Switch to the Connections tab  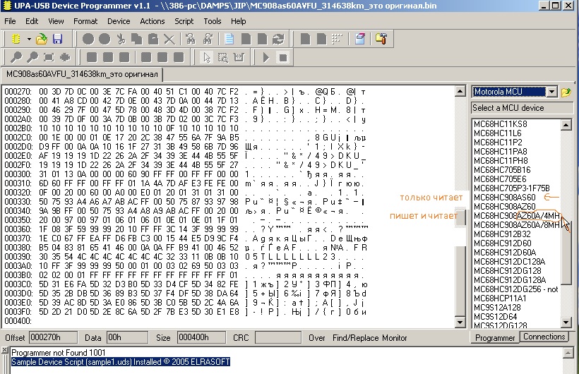544,337
